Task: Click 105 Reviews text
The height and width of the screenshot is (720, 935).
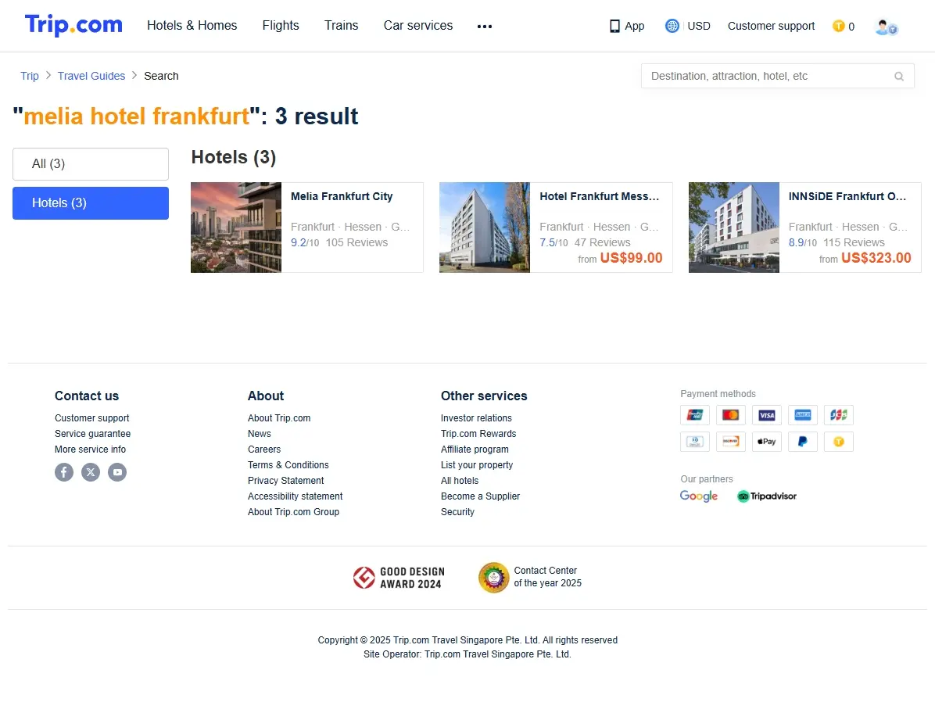Action: pos(356,243)
